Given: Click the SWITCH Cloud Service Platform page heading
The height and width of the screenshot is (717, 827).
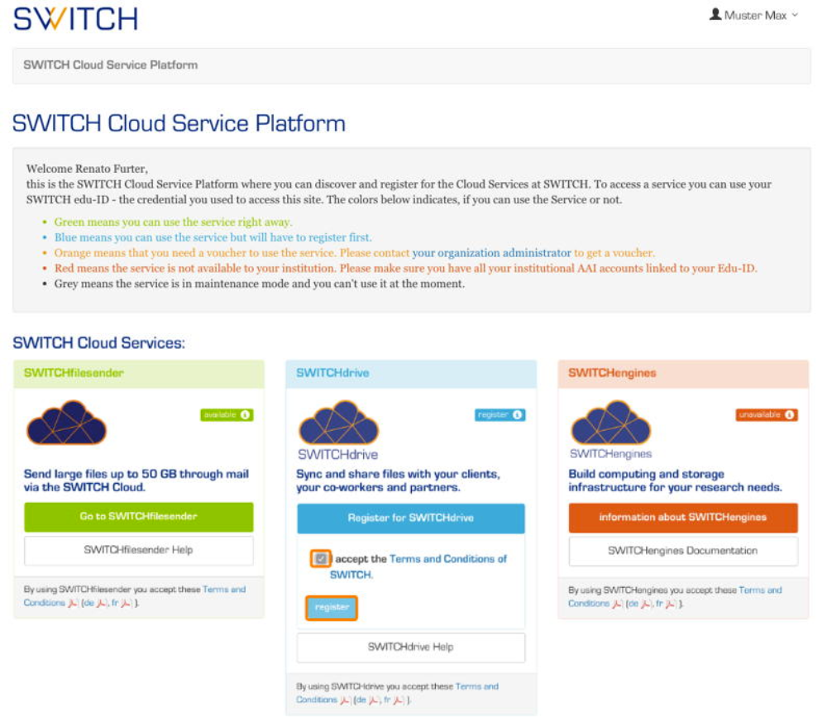Looking at the screenshot, I should 179,123.
